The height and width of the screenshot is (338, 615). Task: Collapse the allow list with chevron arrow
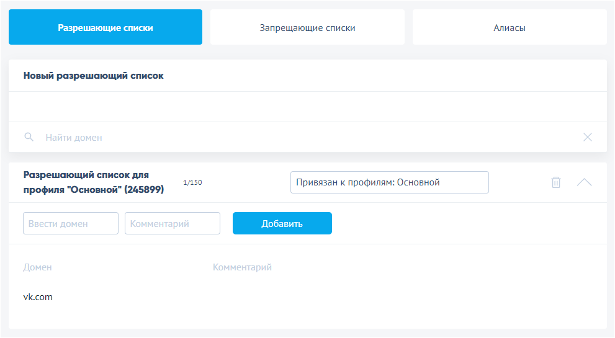pyautogui.click(x=584, y=182)
